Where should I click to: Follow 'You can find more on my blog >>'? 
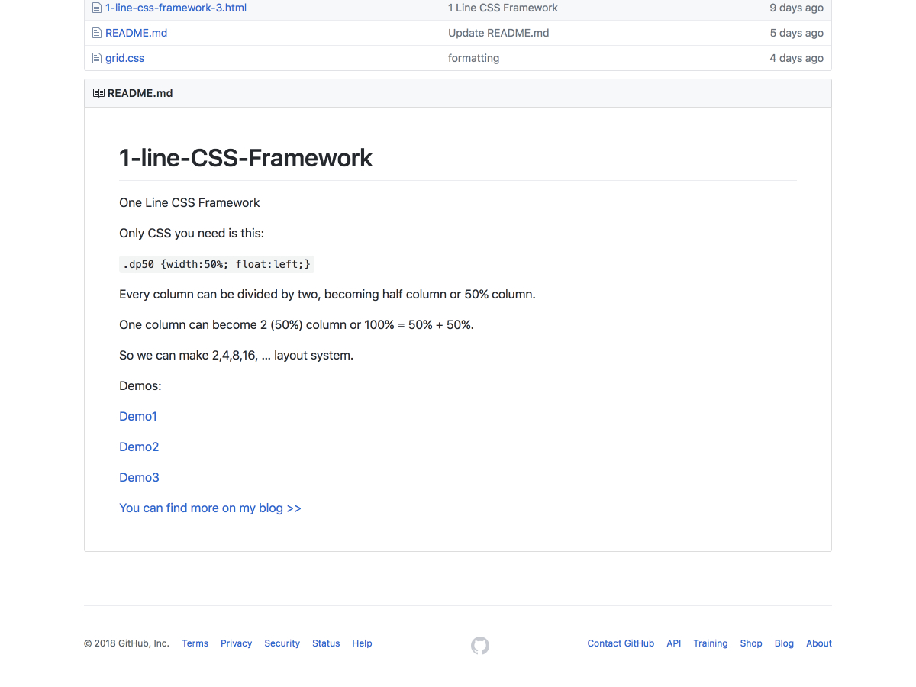coord(210,508)
